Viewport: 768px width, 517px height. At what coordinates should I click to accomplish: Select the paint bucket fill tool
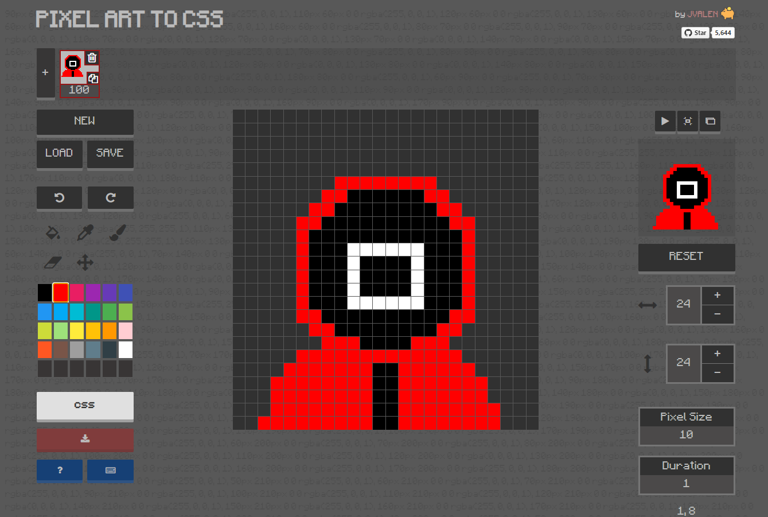tap(52, 233)
